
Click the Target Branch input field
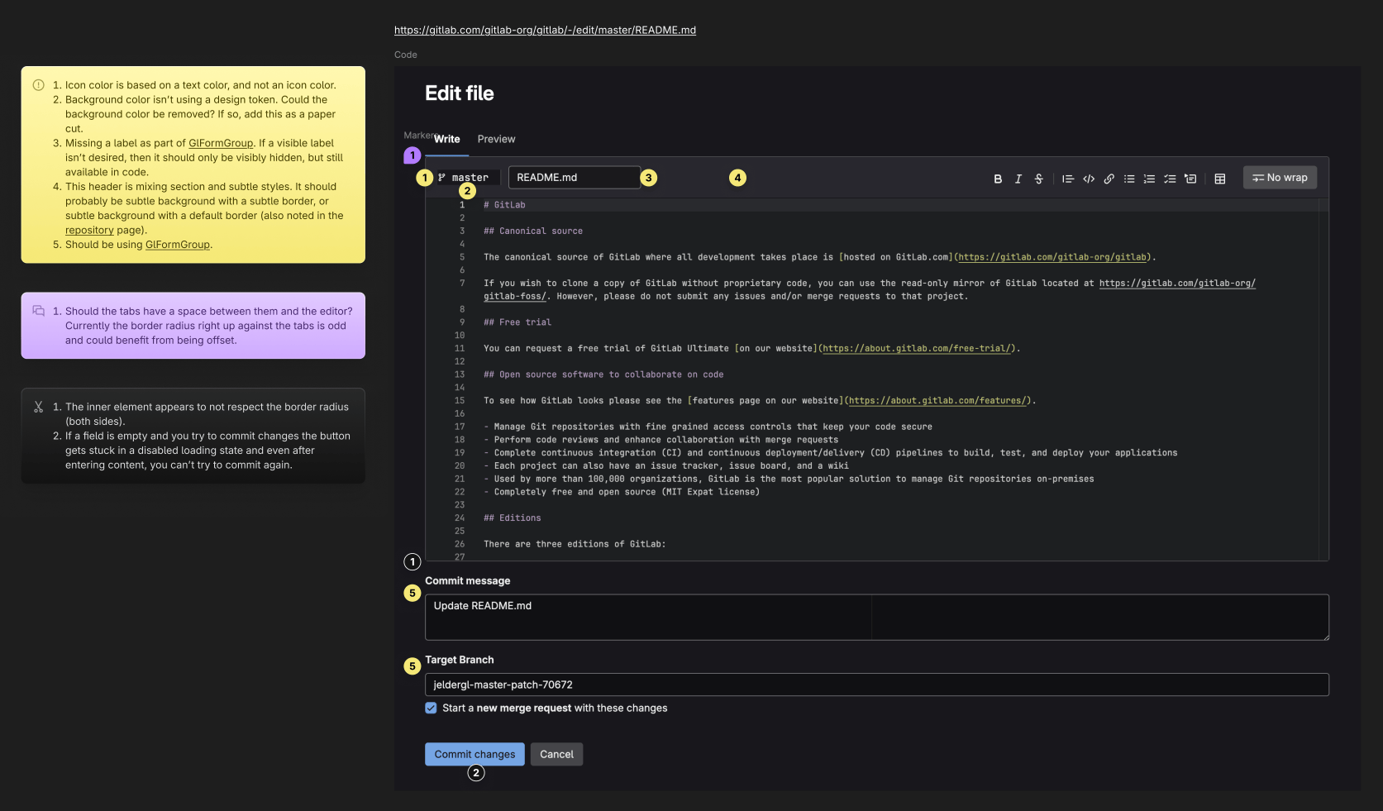pyautogui.click(x=877, y=685)
